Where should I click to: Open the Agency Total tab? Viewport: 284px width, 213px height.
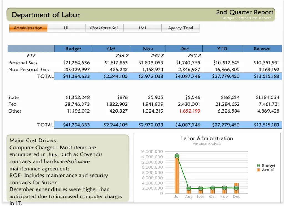point(181,28)
